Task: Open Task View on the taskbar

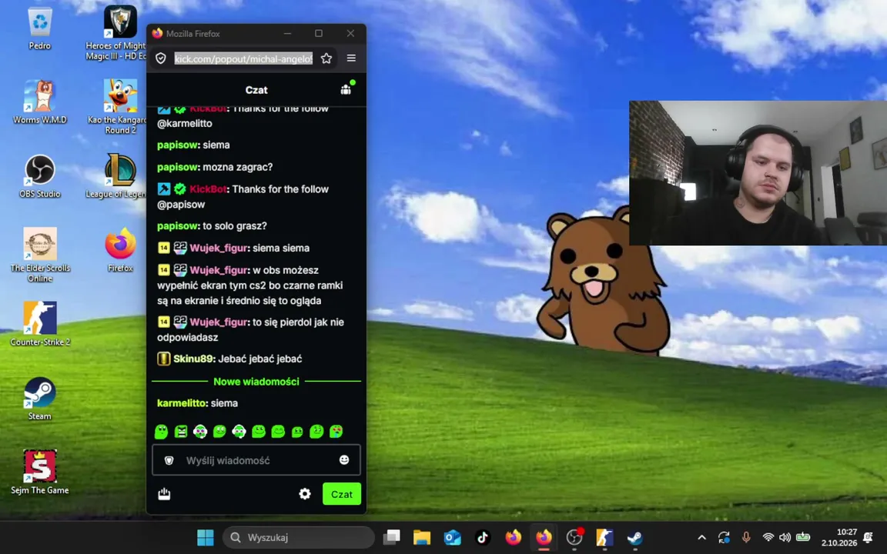Action: point(391,537)
